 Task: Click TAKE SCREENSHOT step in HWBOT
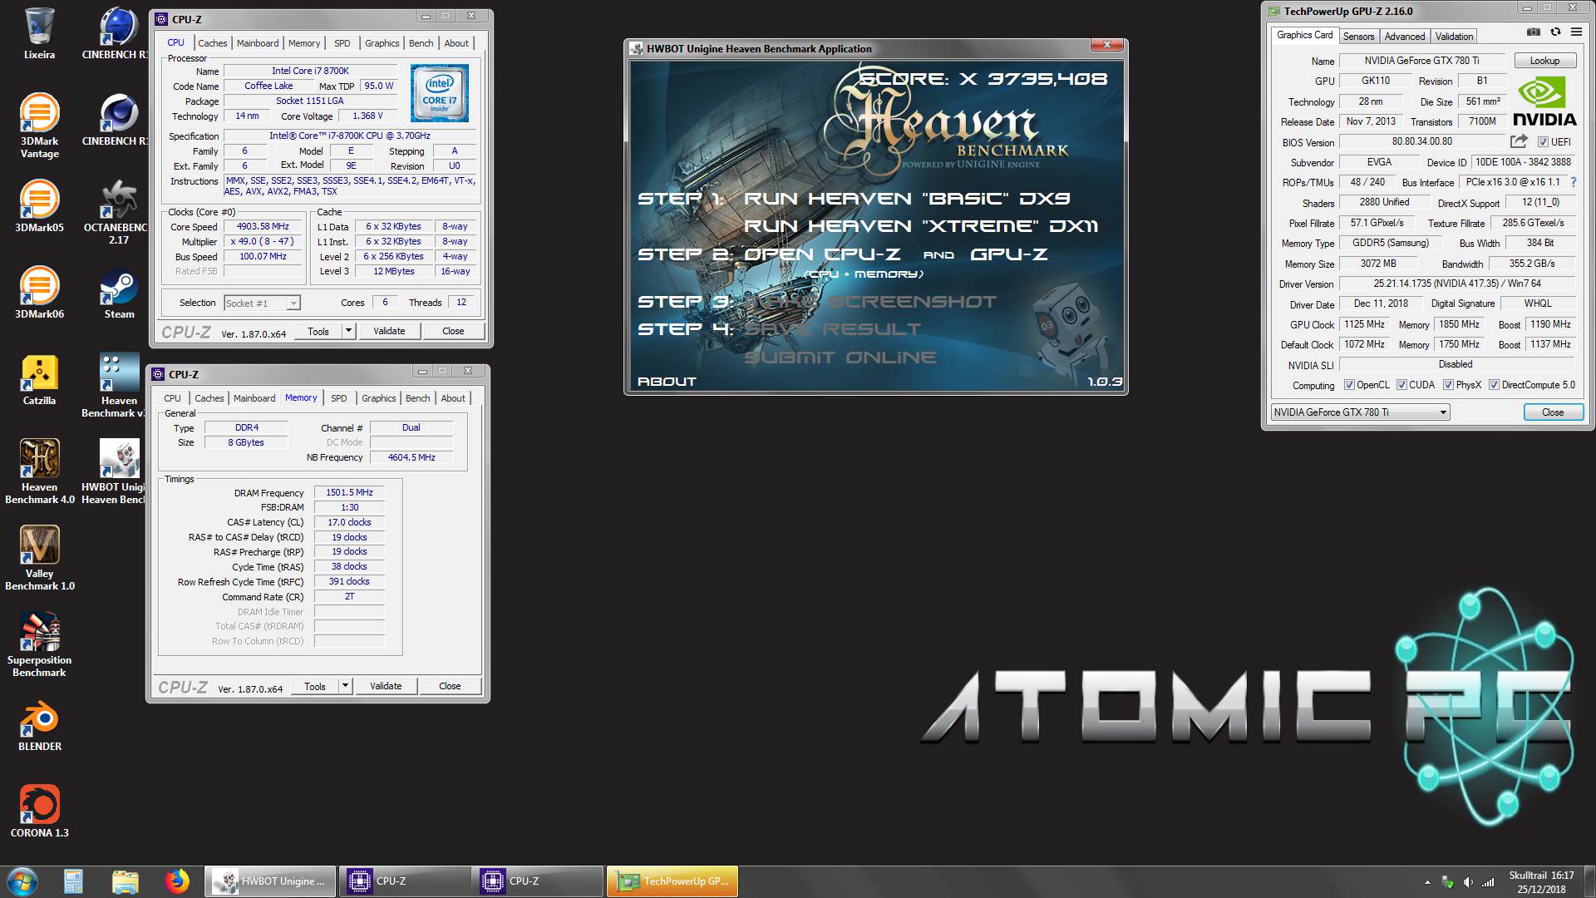point(869,302)
